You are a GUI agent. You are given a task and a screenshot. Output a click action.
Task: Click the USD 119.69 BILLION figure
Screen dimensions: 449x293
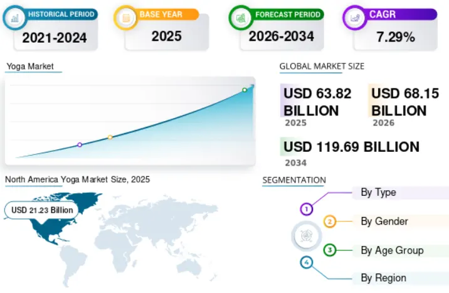coord(351,147)
